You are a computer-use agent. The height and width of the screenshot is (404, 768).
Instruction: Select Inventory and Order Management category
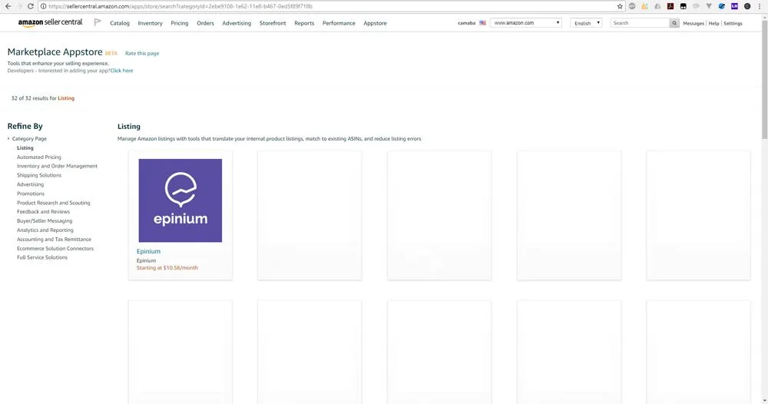click(x=57, y=166)
